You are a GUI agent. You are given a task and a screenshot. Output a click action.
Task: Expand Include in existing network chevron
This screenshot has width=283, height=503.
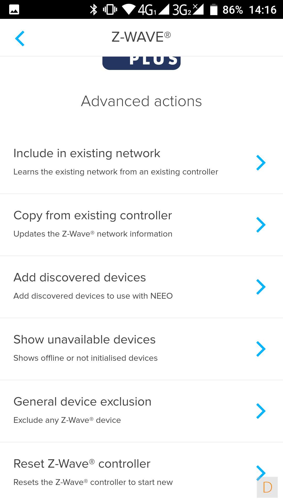point(261,163)
